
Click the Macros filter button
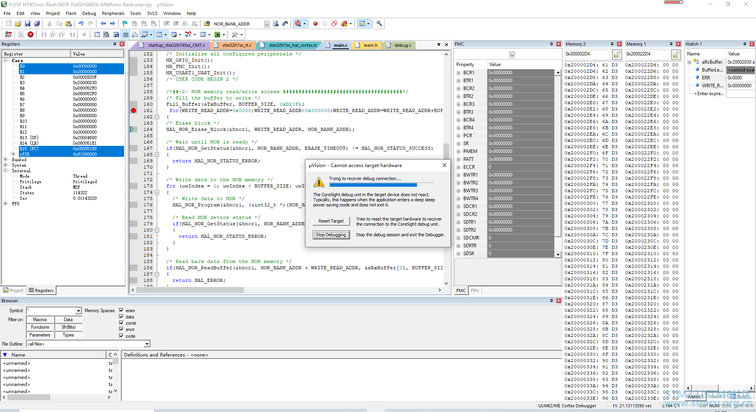(x=40, y=320)
